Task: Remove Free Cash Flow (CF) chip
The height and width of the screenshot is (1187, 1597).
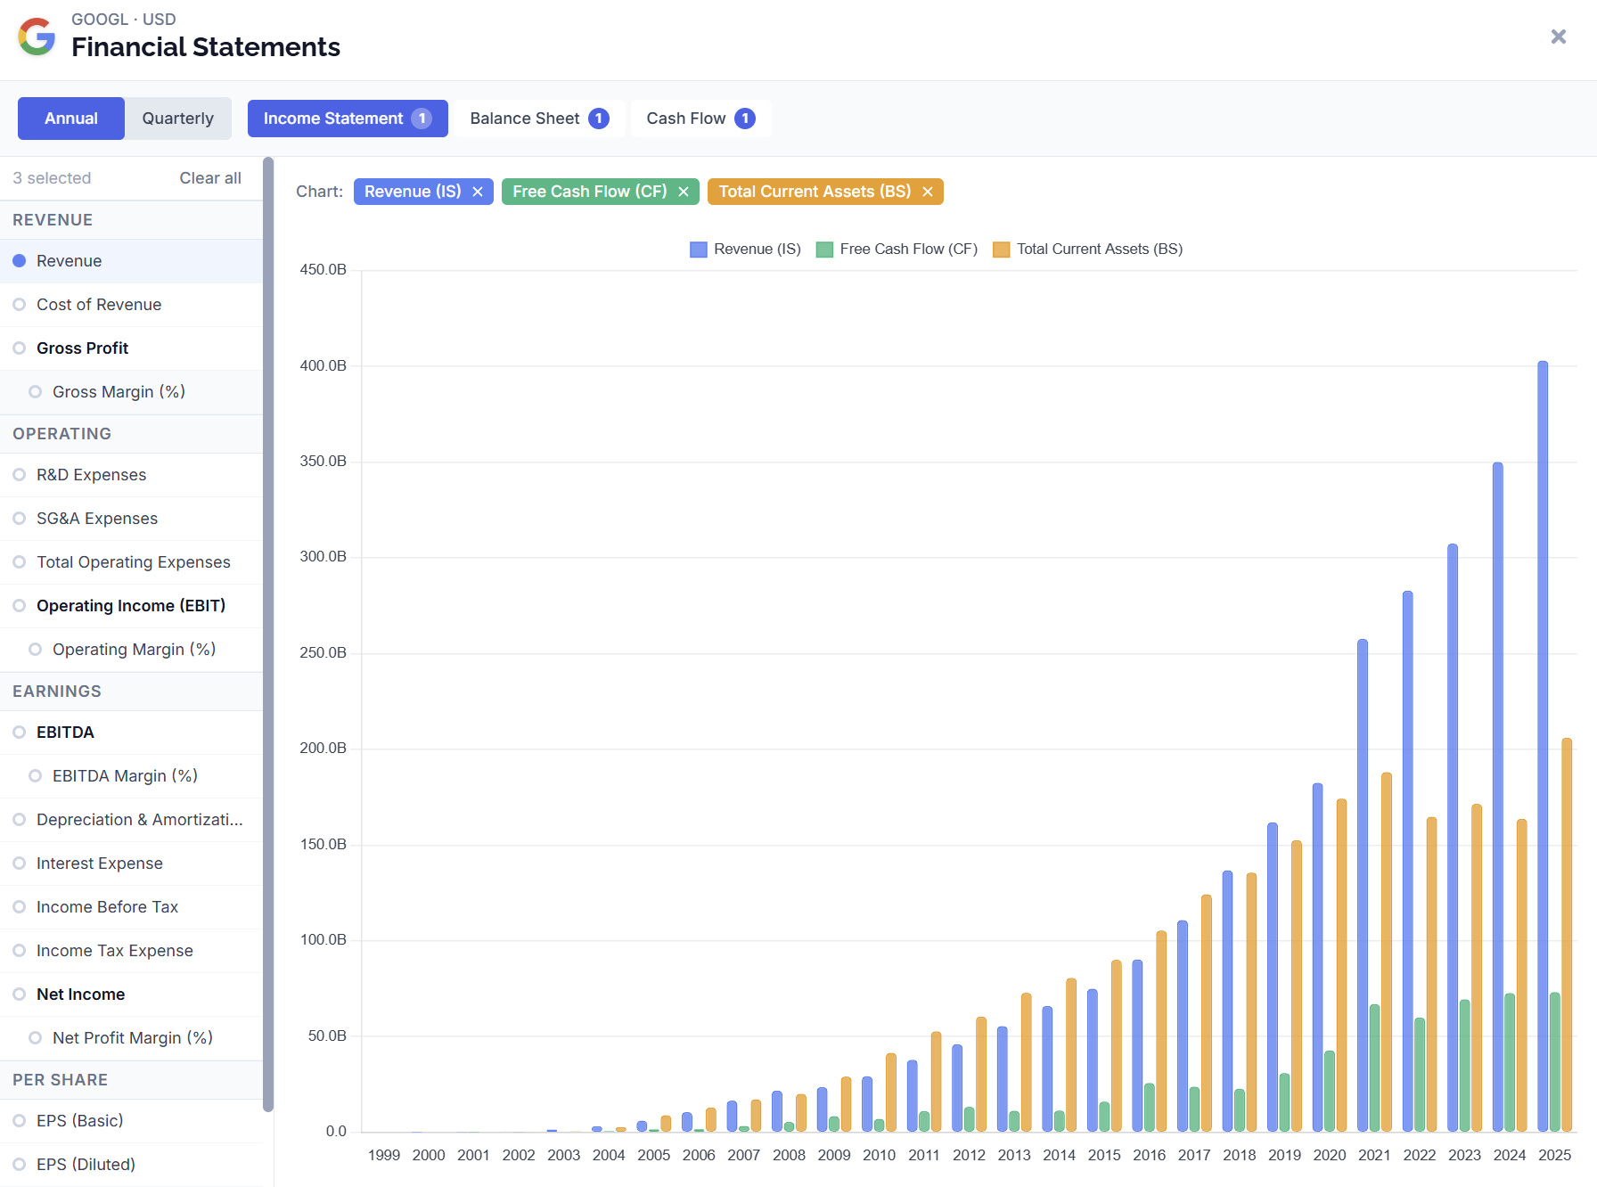Action: click(x=684, y=192)
